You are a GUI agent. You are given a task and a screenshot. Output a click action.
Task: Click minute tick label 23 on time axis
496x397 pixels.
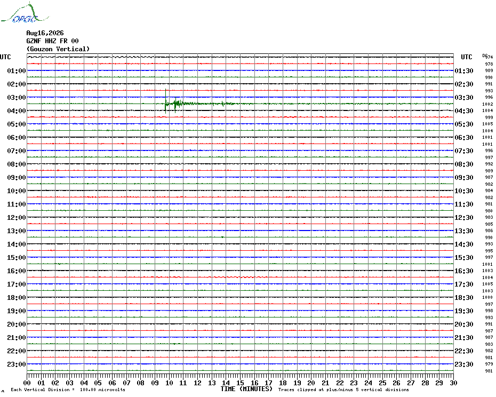tap(354, 383)
